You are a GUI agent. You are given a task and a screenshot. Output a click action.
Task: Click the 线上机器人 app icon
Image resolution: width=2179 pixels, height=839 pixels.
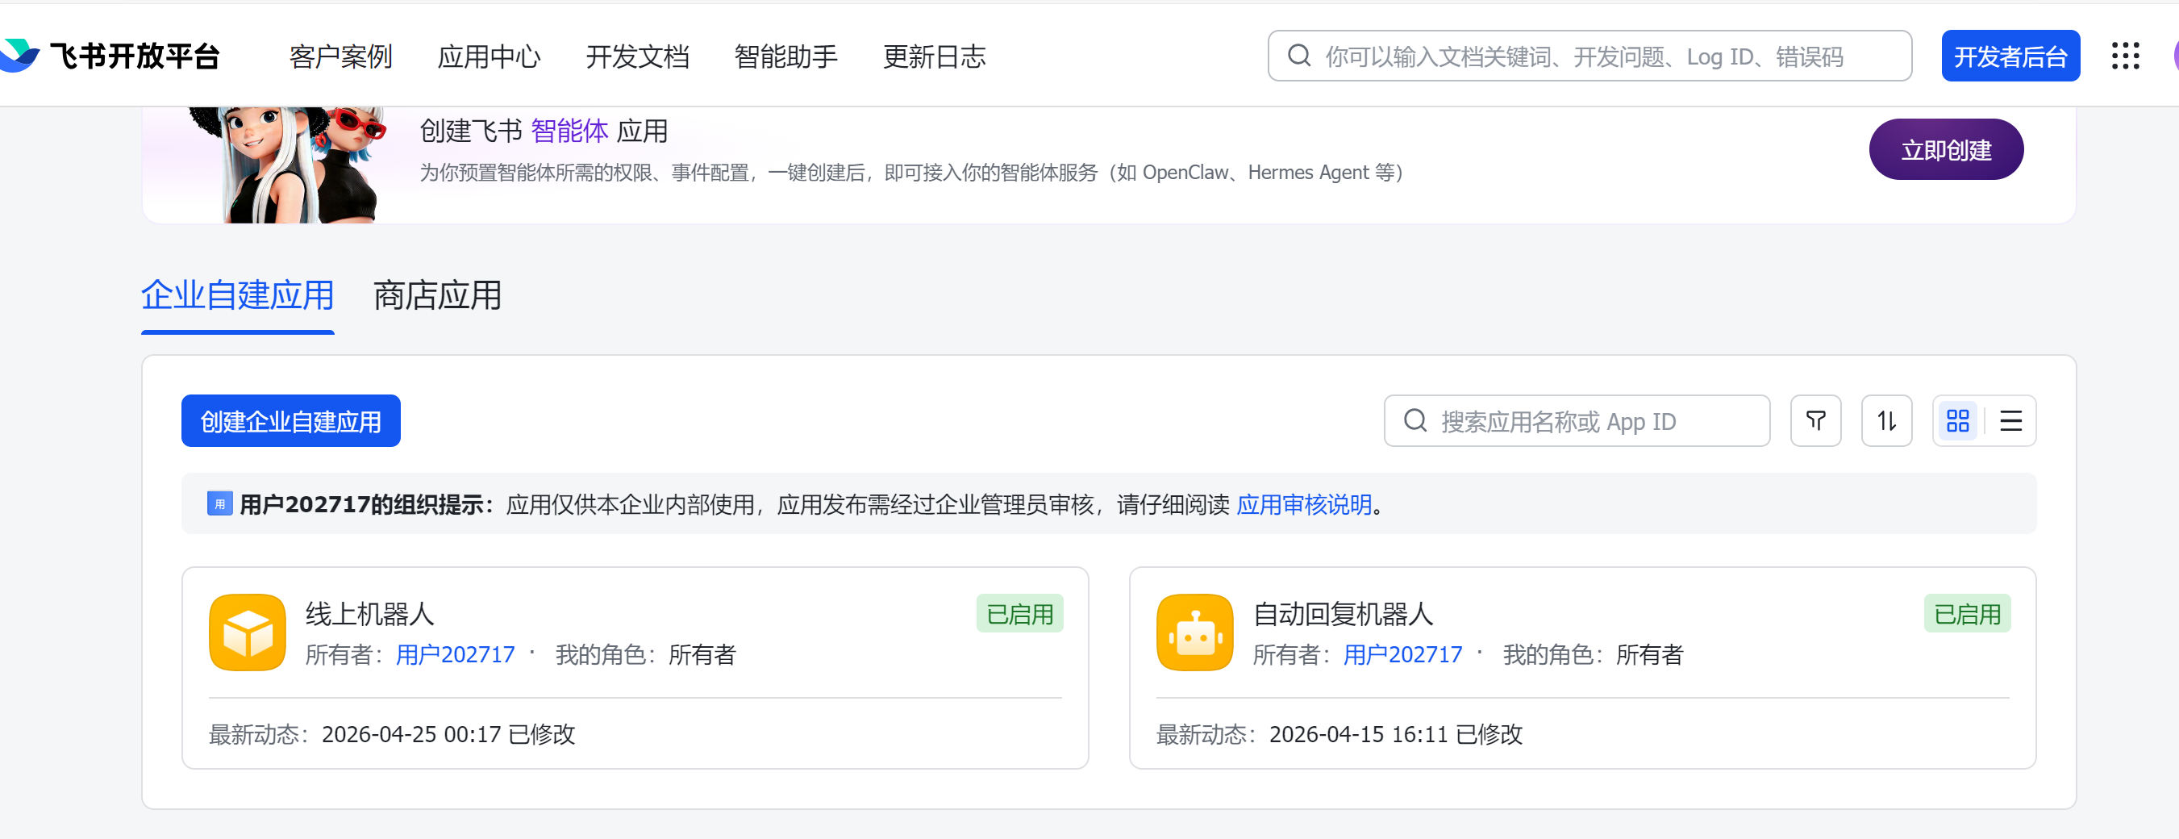tap(247, 632)
